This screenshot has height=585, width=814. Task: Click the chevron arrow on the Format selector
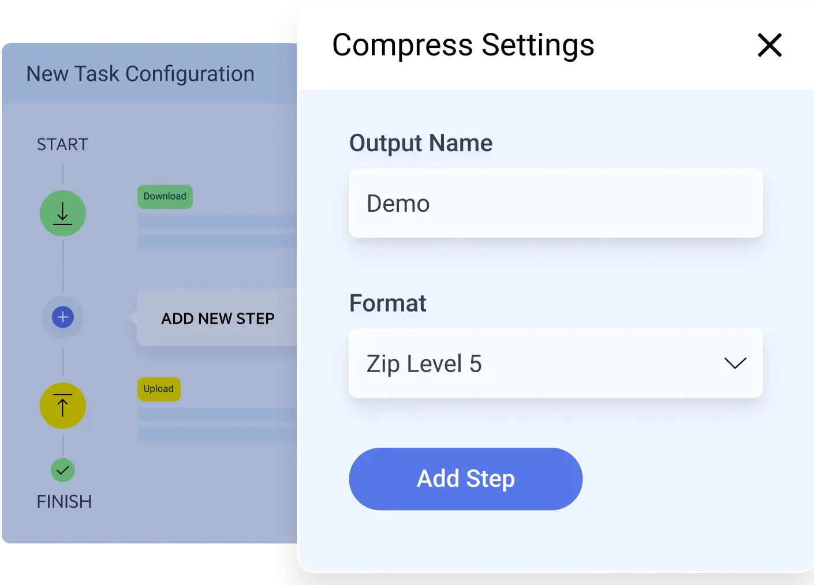pos(734,363)
